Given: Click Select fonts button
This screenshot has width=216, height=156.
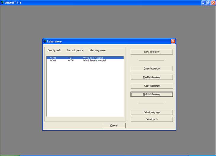Looking at the screenshot, I should pos(152,119).
